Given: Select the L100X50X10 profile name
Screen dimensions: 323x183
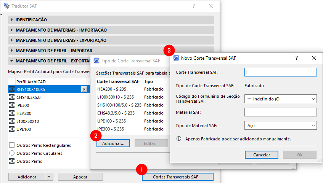Looking at the screenshot, I should click(27, 121).
